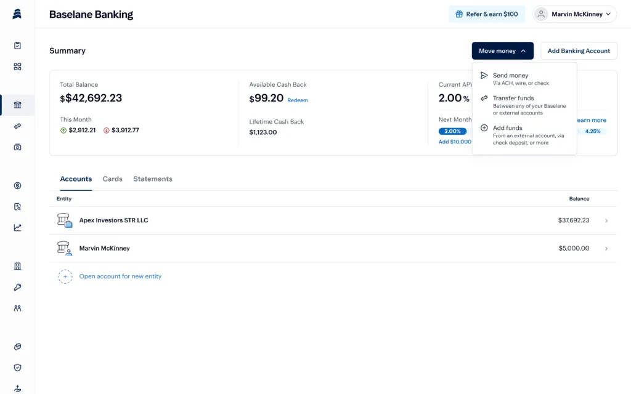Click the 2.00% APY progress pill
Image resolution: width=631 pixels, height=394 pixels.
453,131
